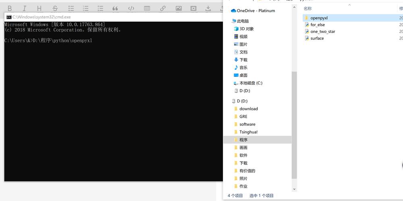The height and width of the screenshot is (201, 403).
Task: Insert a block quote
Action: [115, 8]
